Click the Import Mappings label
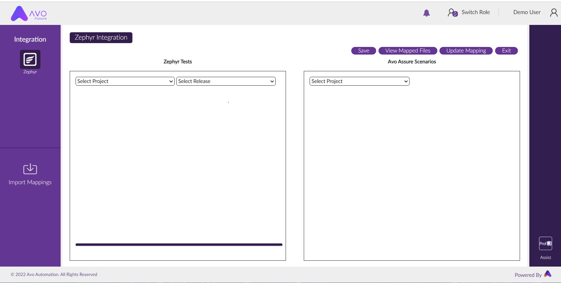The width and height of the screenshot is (561, 283). point(30,182)
